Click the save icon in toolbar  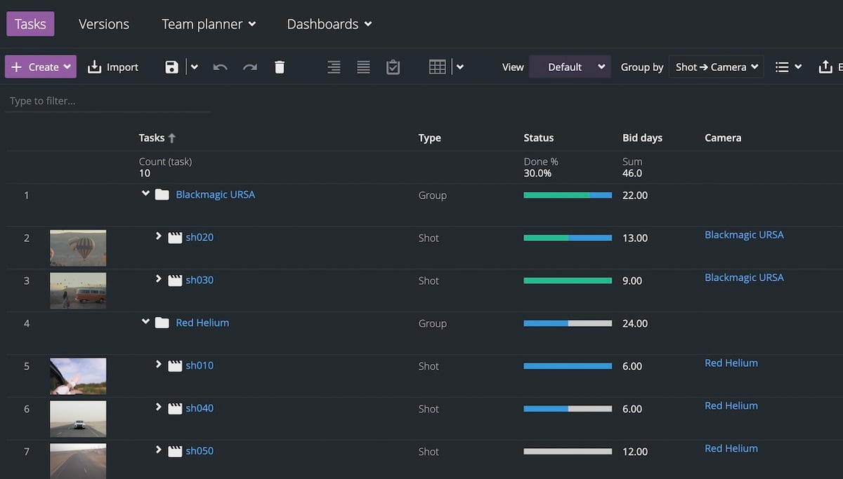click(171, 67)
